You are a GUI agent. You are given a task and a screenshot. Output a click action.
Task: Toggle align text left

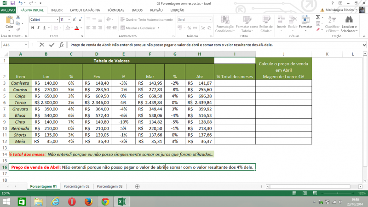click(x=88, y=28)
